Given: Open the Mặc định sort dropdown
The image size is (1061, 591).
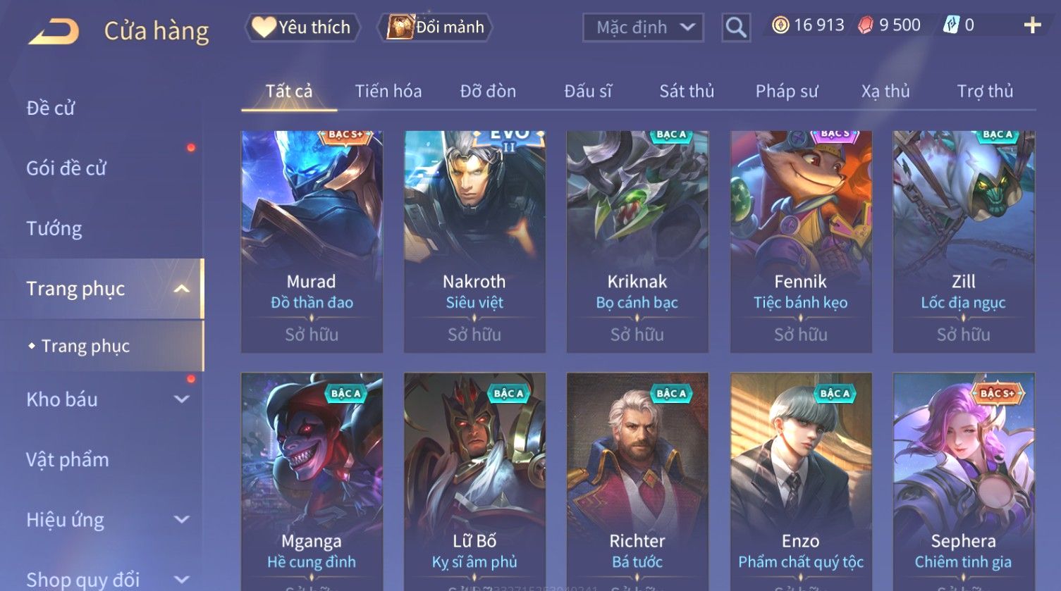Looking at the screenshot, I should coord(643,27).
